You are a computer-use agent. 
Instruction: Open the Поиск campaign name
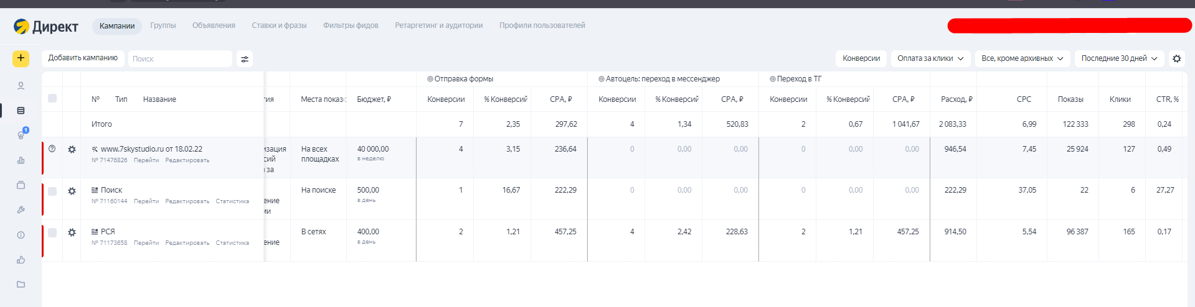[x=111, y=190]
